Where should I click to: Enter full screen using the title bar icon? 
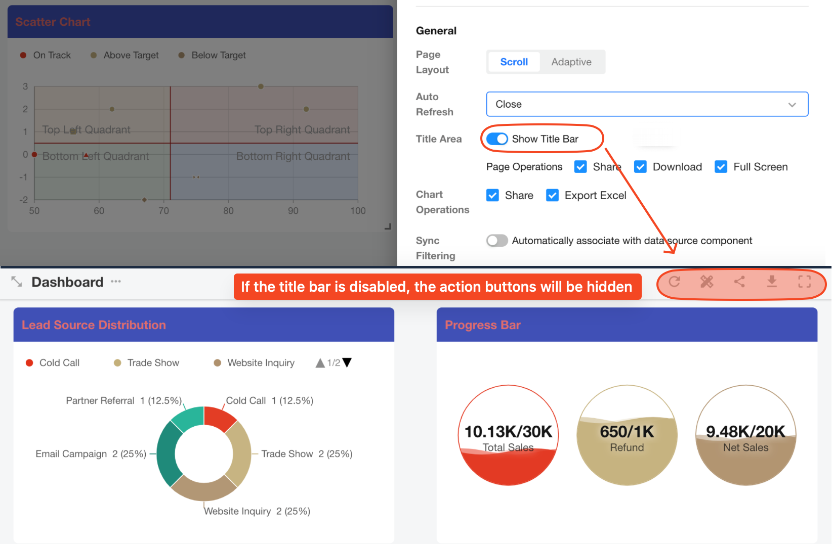(804, 282)
